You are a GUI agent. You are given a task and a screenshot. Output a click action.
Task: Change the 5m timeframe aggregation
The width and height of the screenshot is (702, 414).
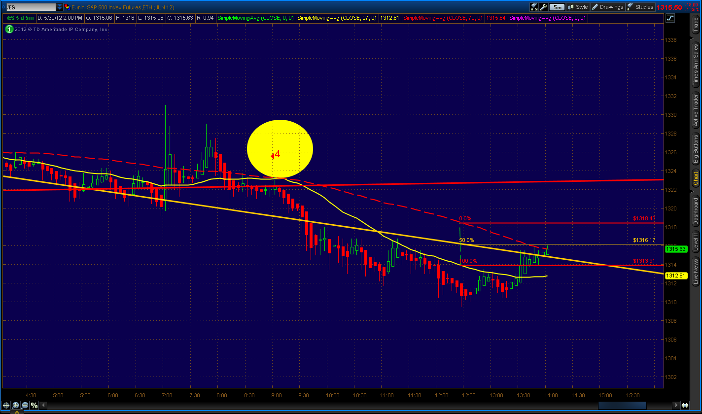tap(557, 7)
